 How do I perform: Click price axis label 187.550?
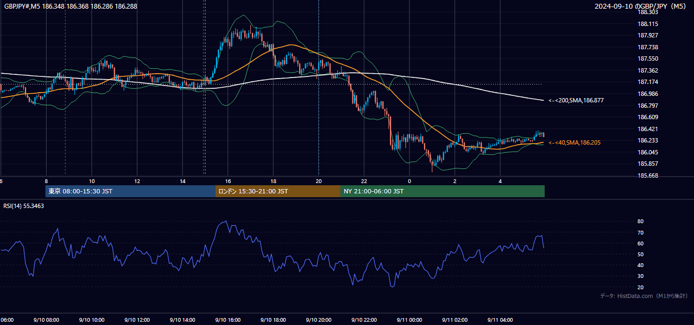click(x=647, y=58)
